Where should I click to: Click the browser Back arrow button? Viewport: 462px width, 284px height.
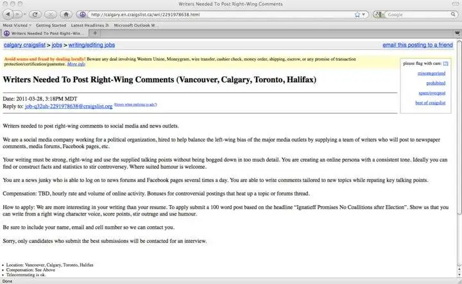(x=8, y=13)
